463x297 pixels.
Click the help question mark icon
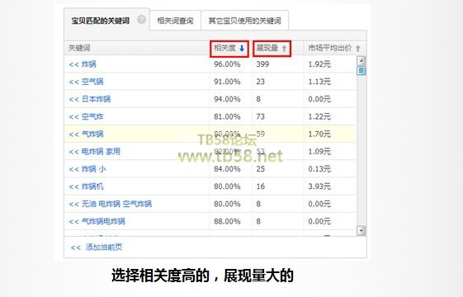142,20
